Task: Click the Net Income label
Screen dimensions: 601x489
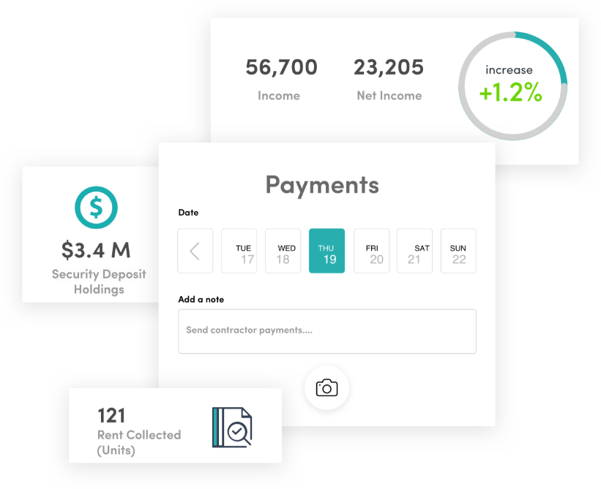Action: click(x=389, y=96)
